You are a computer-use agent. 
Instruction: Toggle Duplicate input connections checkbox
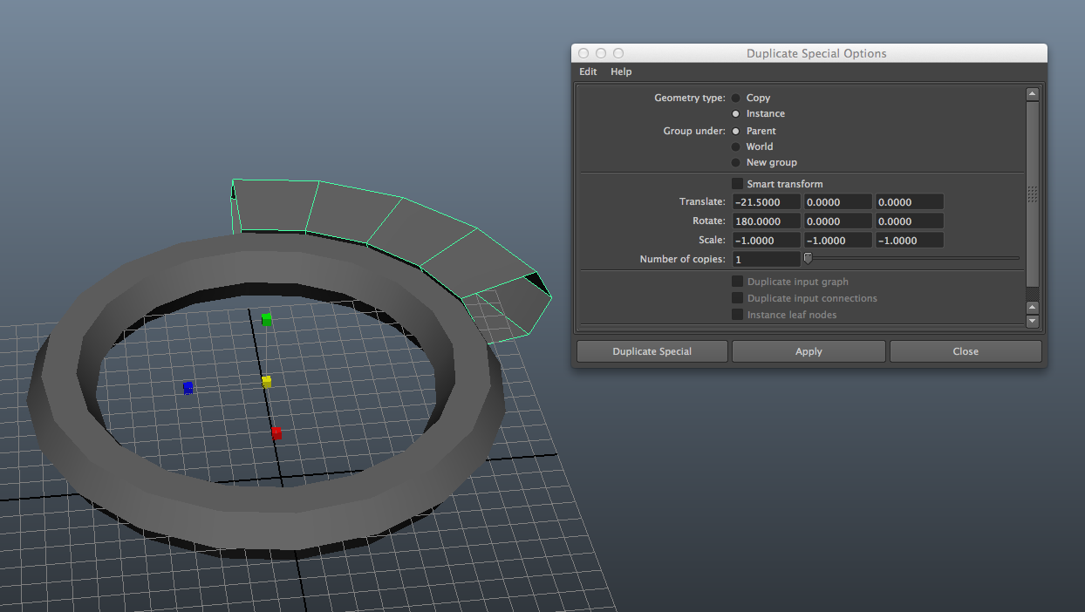(x=738, y=298)
